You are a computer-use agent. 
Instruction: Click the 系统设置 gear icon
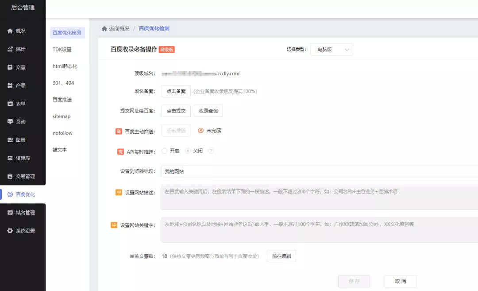pos(10,231)
